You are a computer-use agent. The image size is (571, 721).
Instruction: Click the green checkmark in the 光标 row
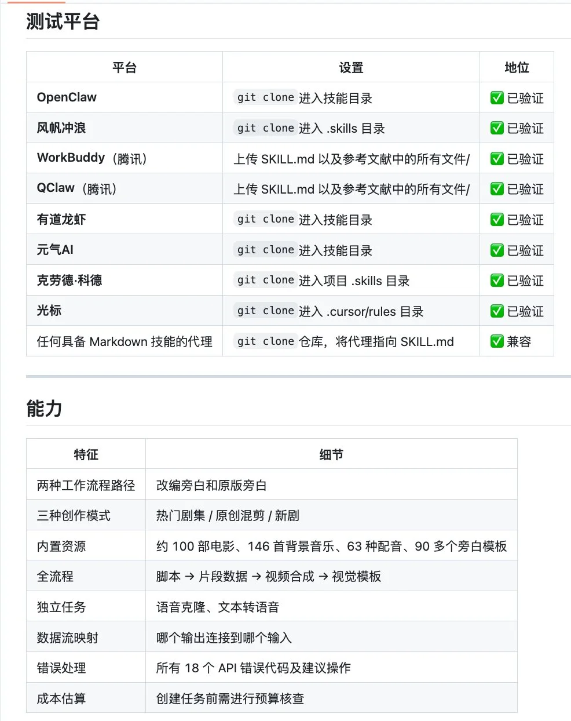coord(497,311)
